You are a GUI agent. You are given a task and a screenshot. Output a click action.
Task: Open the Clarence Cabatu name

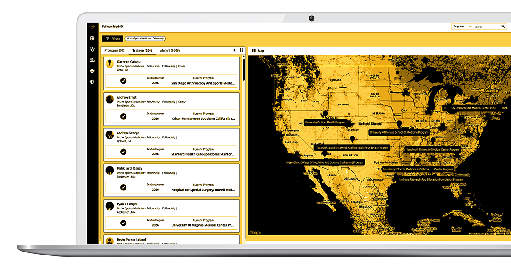[128, 62]
